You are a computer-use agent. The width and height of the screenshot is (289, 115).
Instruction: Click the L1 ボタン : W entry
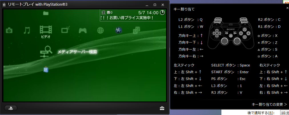point(191,27)
